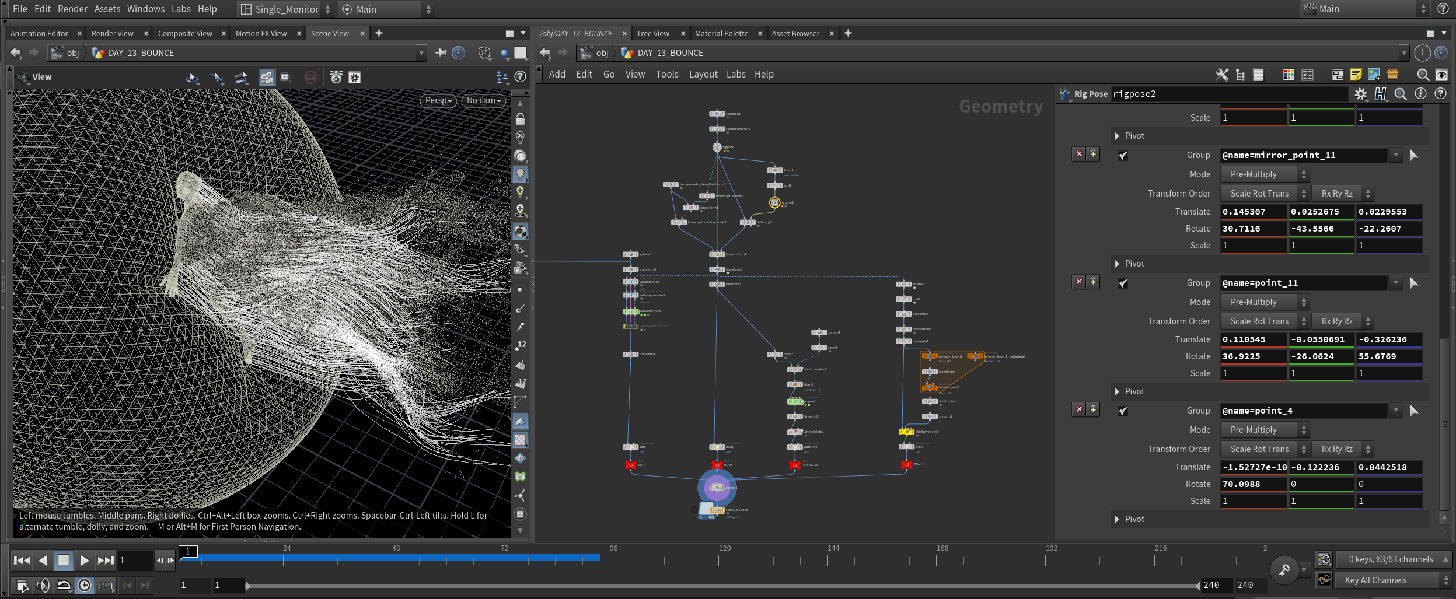This screenshot has width=1456, height=599.
Task: Open the Rig Pose parameter gear menu
Action: pyautogui.click(x=1361, y=94)
